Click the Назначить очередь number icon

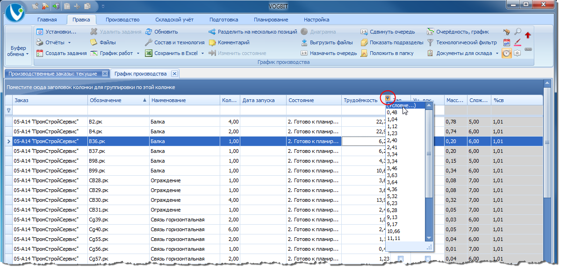304,54
